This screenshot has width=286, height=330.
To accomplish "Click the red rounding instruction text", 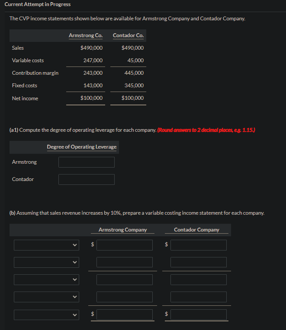I will [x=206, y=130].
